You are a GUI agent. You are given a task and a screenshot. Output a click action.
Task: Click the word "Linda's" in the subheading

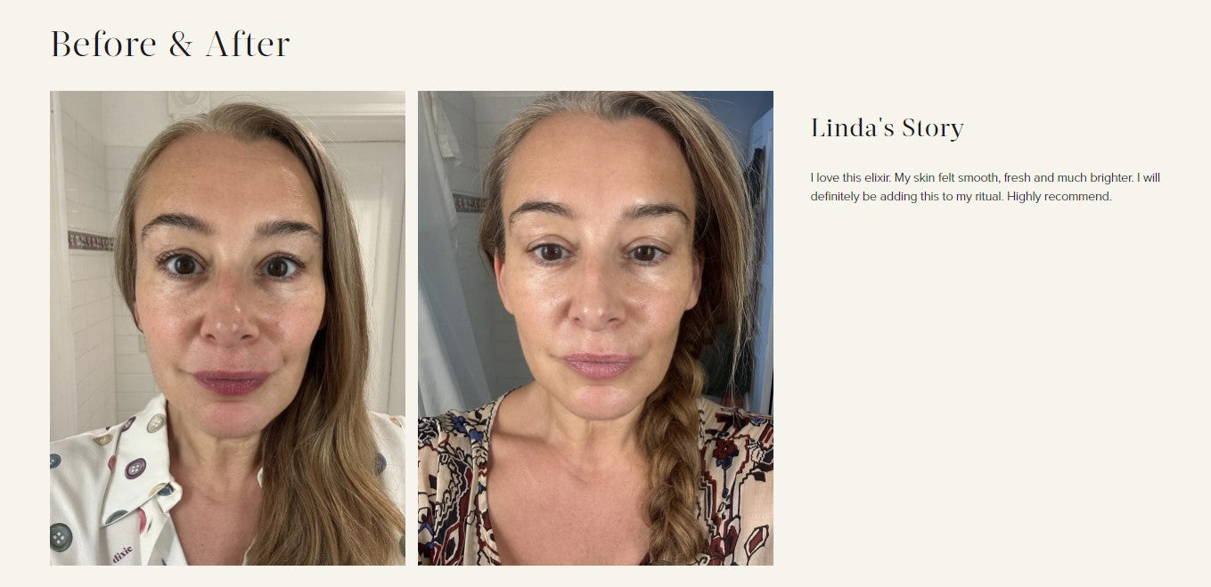[x=851, y=128]
